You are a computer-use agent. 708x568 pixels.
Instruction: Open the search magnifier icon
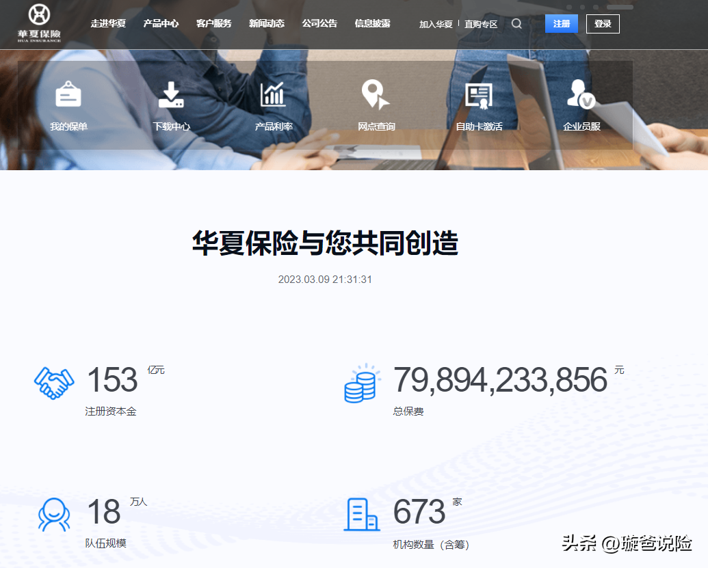516,23
